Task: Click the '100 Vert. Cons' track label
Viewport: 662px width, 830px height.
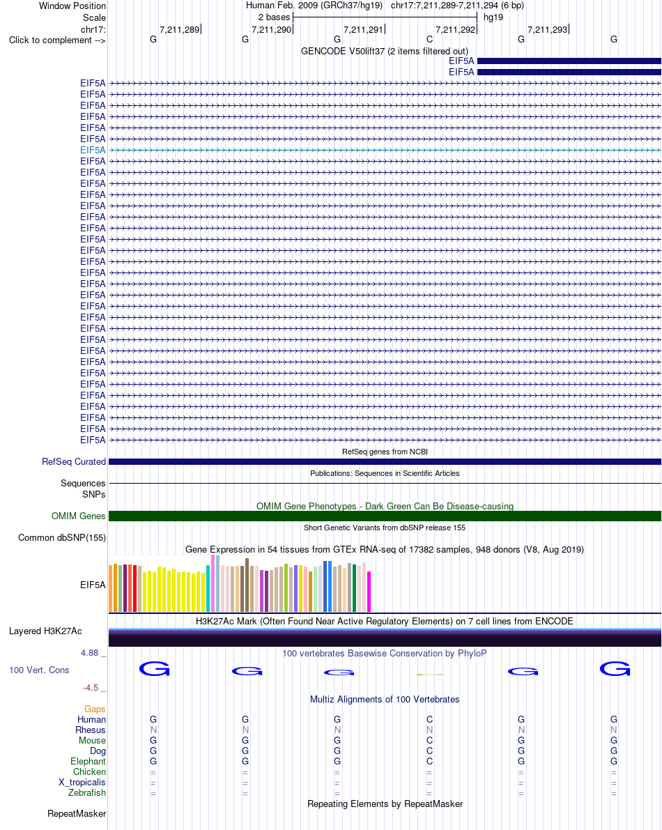Action: (39, 670)
